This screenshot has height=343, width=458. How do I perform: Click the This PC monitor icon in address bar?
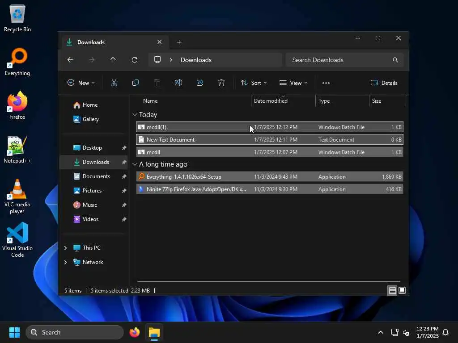click(x=157, y=60)
